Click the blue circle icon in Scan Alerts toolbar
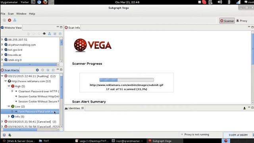The height and width of the screenshot is (143, 254). (x=37, y=70)
